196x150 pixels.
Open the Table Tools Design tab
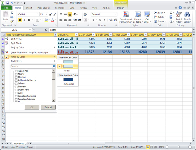pyautogui.click(x=121, y=8)
